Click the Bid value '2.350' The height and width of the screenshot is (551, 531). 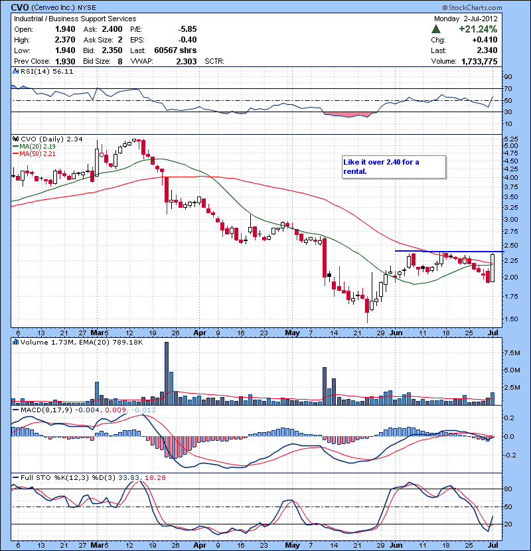click(x=112, y=50)
